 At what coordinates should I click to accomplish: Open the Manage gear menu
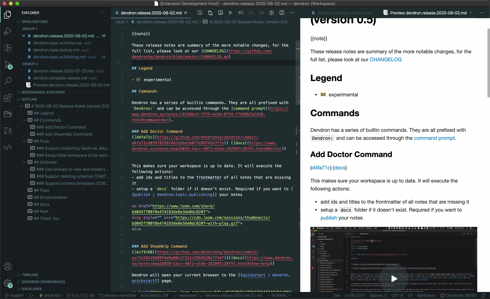(8, 283)
